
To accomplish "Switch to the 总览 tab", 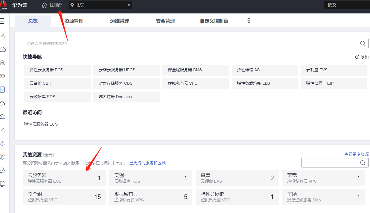I will (x=33, y=21).
